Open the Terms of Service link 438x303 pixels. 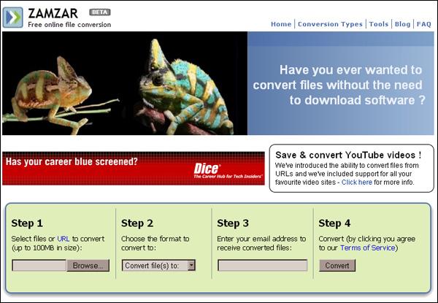[368, 248]
